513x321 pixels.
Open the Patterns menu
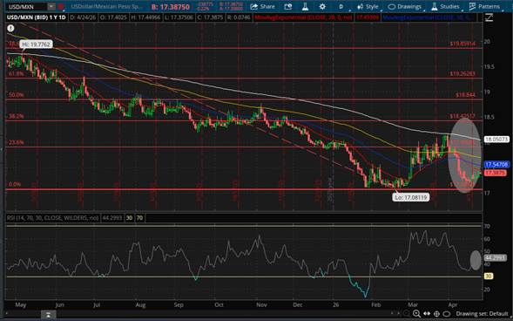[484, 7]
